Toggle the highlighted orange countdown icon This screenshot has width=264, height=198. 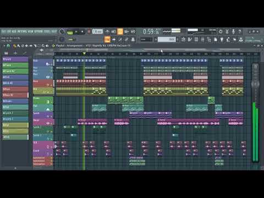(120, 32)
